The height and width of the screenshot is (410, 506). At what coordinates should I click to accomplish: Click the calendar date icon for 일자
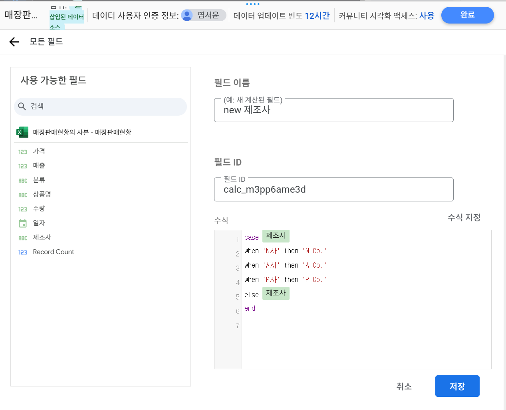tap(23, 223)
